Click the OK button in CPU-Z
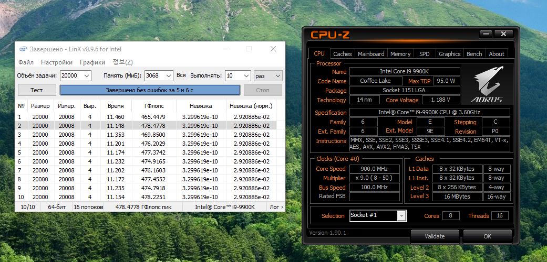This screenshot has width=547, height=262. [x=487, y=236]
